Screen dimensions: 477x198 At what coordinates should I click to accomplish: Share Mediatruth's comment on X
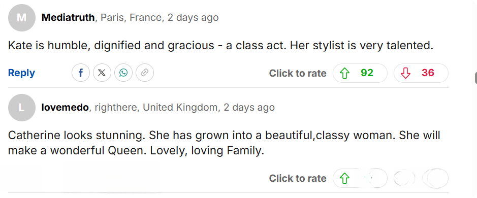[x=102, y=73]
